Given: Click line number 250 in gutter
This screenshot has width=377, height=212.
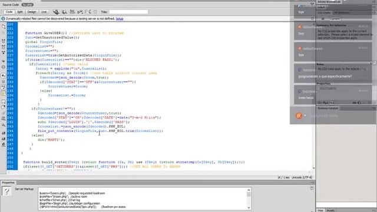Looking at the screenshot, I should [10, 158].
